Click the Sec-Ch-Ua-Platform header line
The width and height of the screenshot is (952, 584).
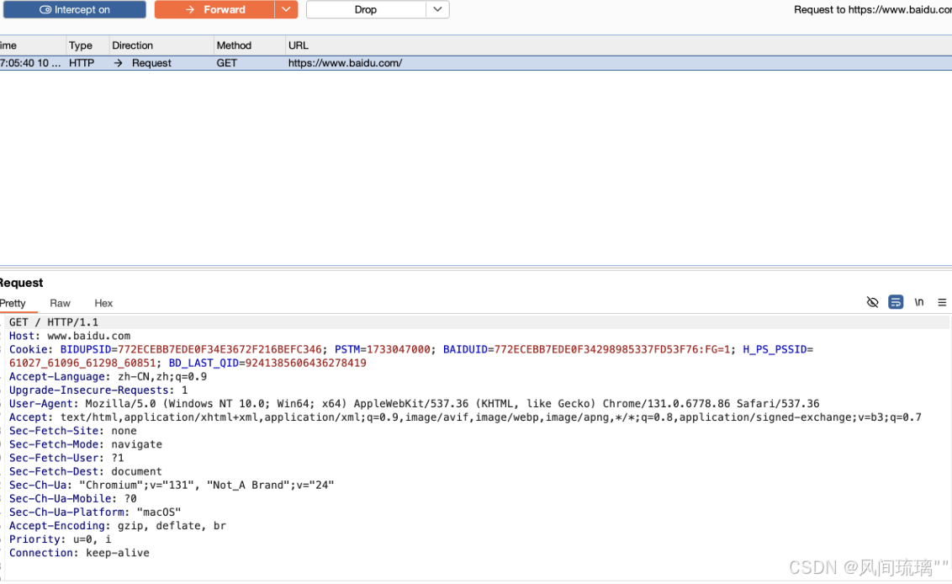tap(95, 512)
